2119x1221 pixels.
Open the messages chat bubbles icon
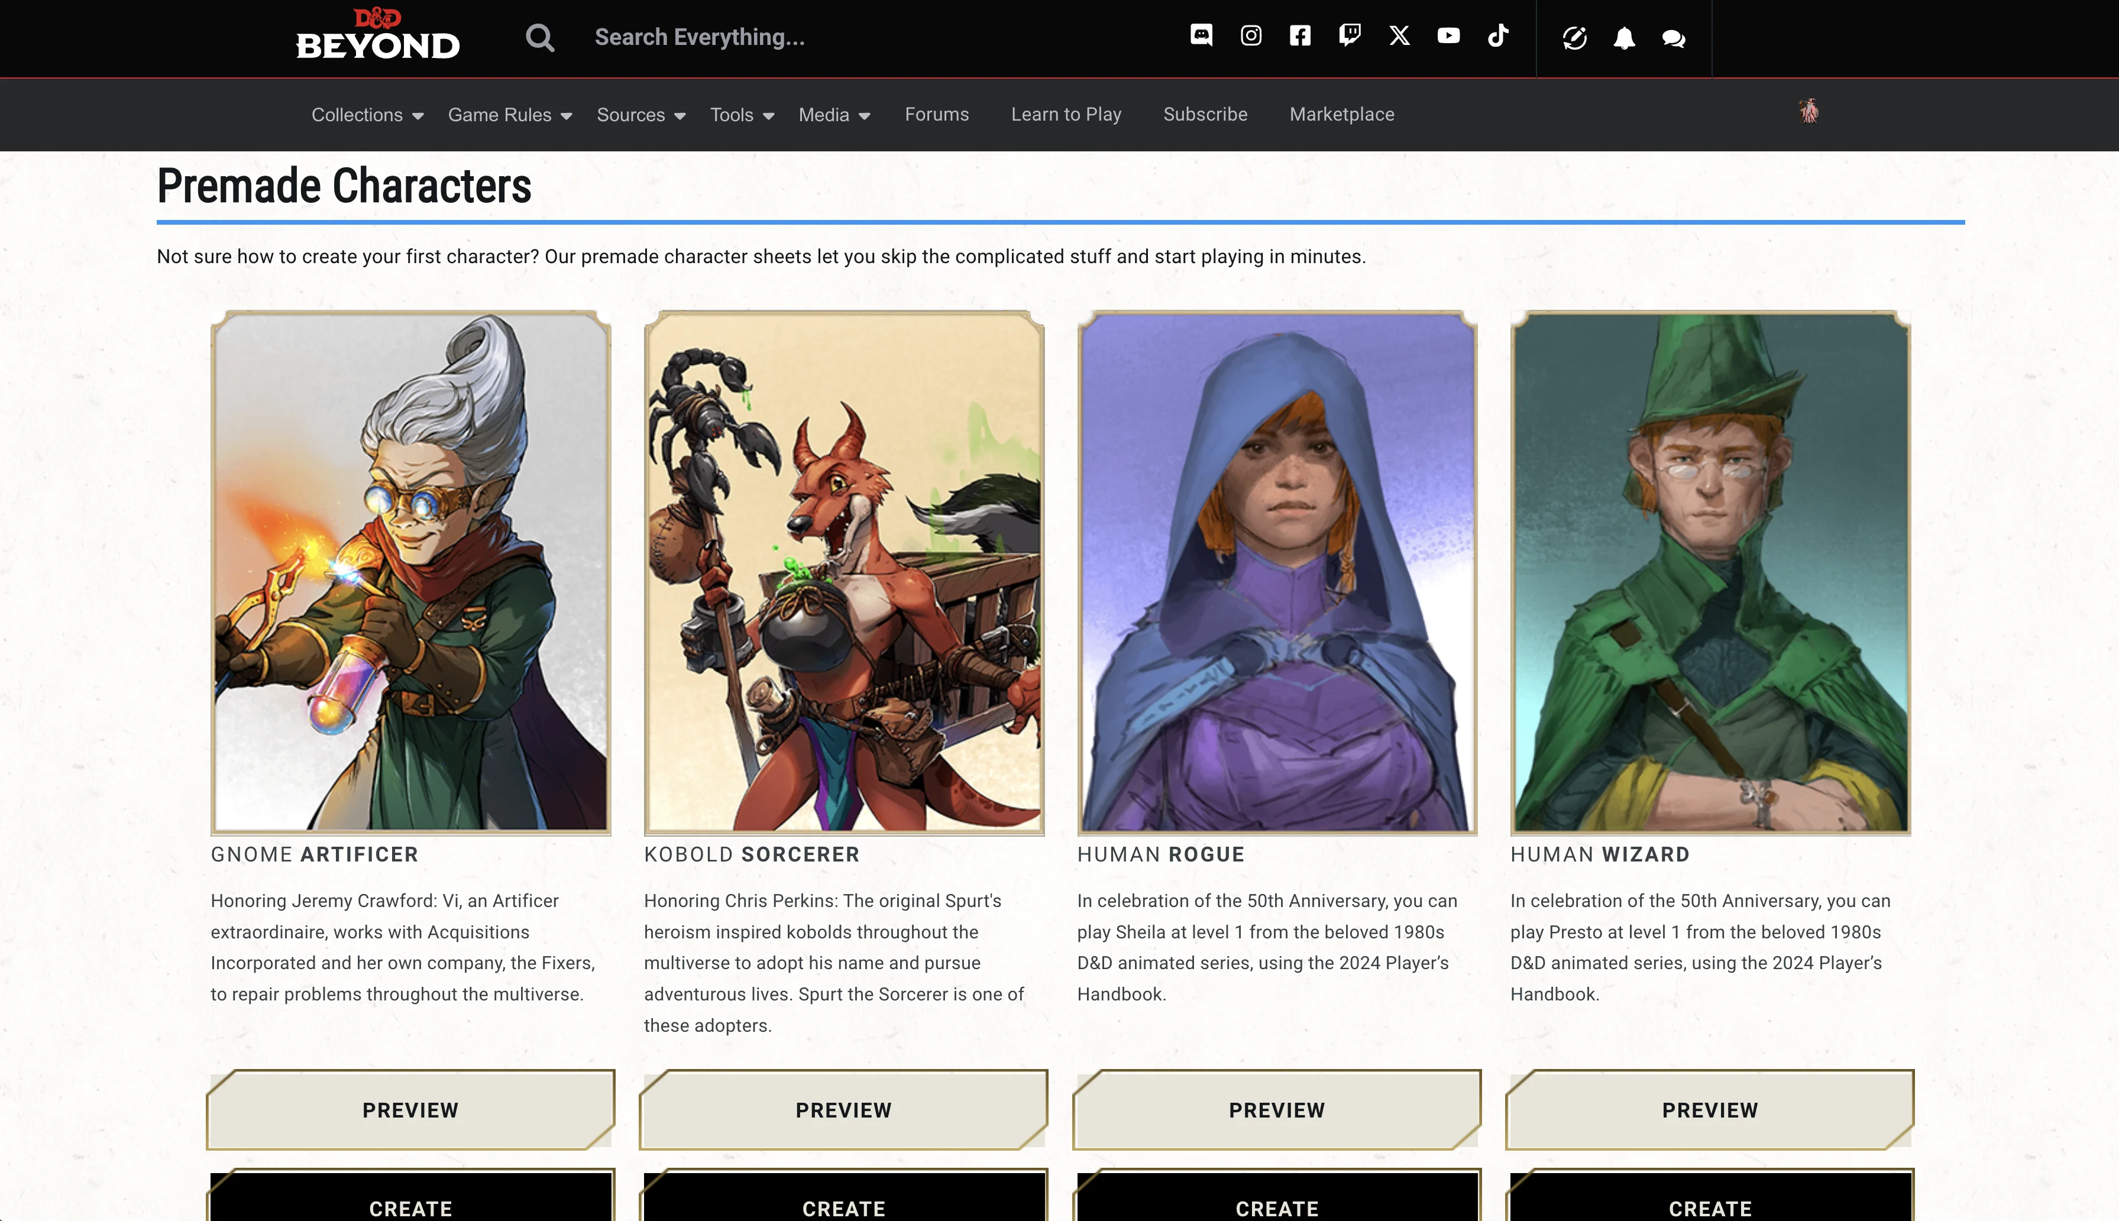pyautogui.click(x=1674, y=38)
